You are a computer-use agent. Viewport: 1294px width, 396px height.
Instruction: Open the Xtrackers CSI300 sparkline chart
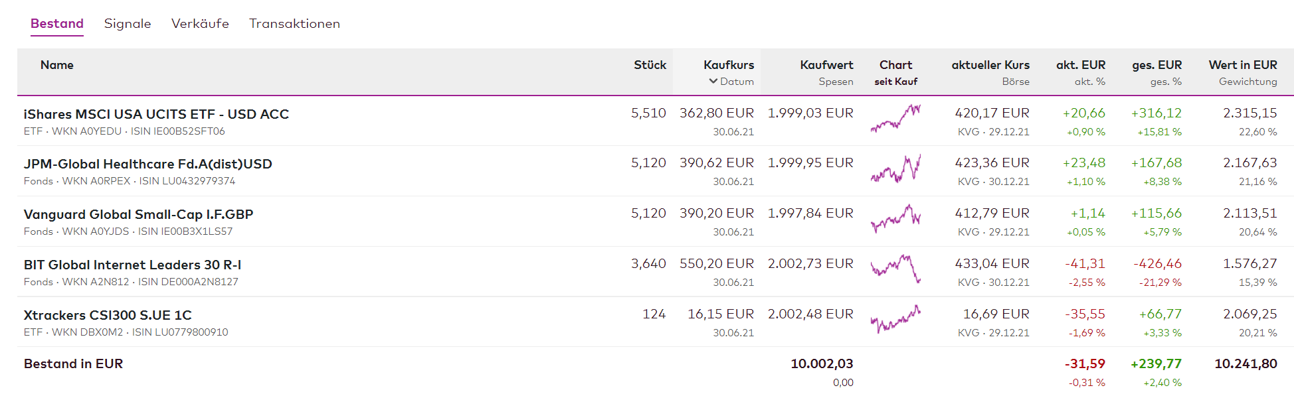[895, 319]
